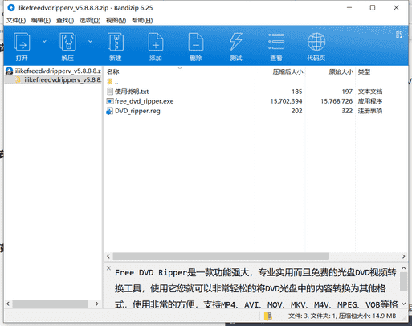This screenshot has width=412, height=326.
Task: Click the folder tree horizontal scrollbar thumb
Action: tap(50, 304)
